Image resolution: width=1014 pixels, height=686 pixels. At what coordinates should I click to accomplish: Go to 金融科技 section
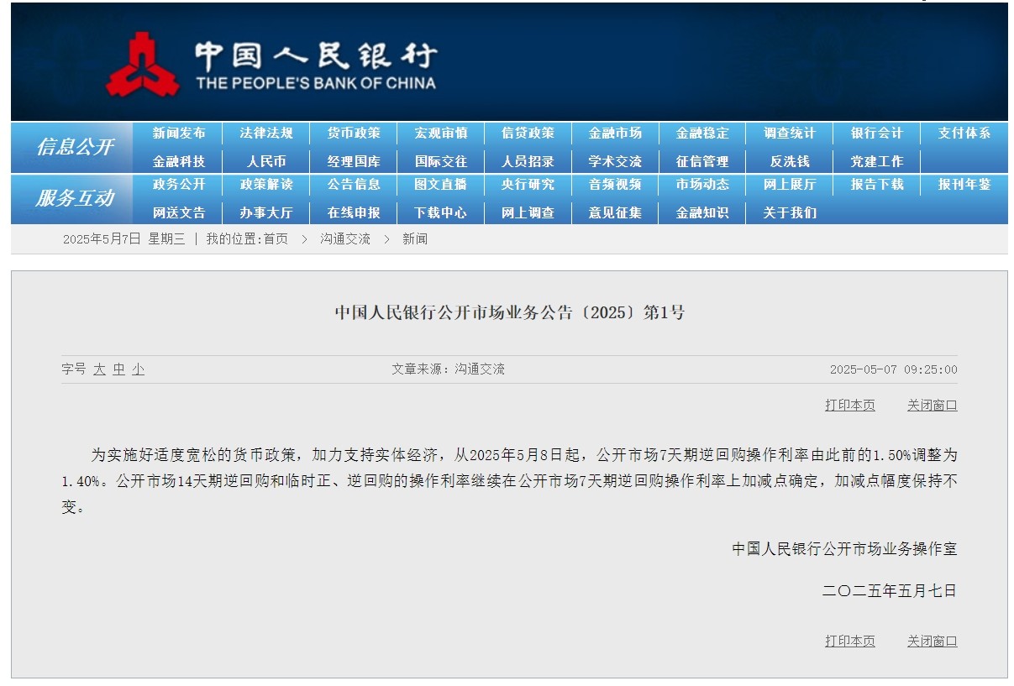pos(179,161)
